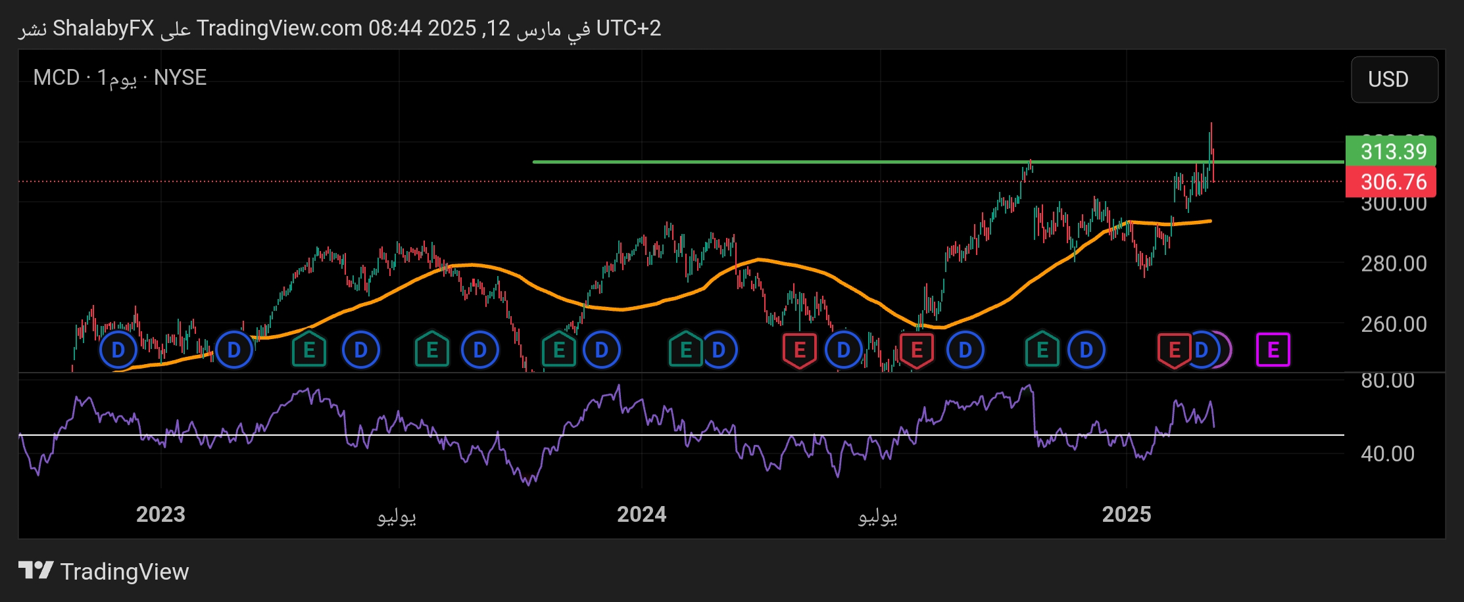1464x602 pixels.
Task: Click the 2023 time axis label
Action: (x=160, y=514)
